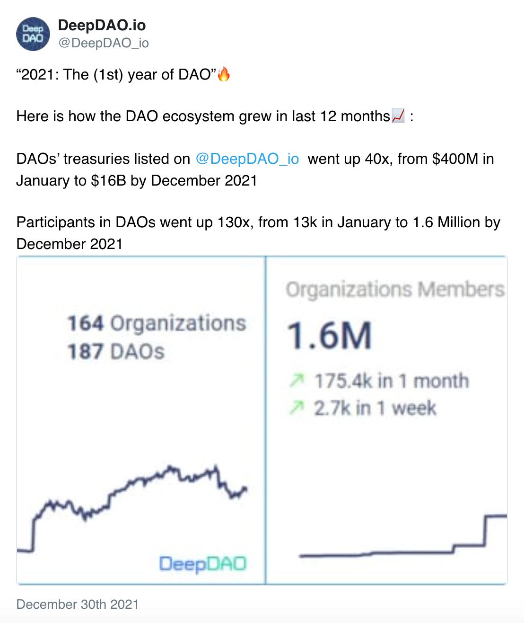Image resolution: width=524 pixels, height=623 pixels.
Task: Follow the @DeepDAO_io mention in the tweet text
Action: coord(247,159)
